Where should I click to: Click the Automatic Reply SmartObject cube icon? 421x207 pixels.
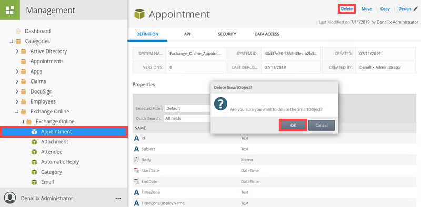pyautogui.click(x=34, y=162)
